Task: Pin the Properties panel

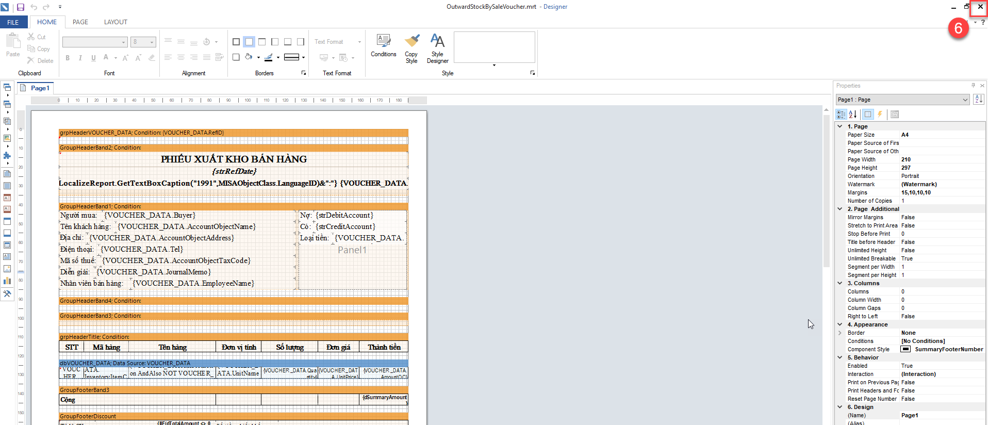Action: 973,86
